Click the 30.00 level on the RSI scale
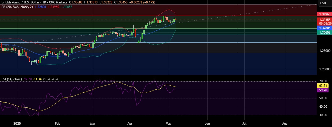The width and height of the screenshot is (332, 127). (x=323, y=115)
